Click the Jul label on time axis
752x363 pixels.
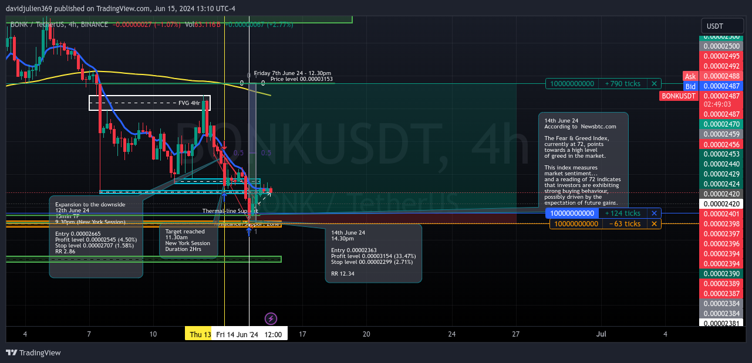tap(601, 334)
